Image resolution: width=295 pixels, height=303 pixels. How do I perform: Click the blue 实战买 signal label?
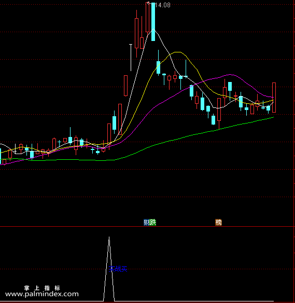118,269
